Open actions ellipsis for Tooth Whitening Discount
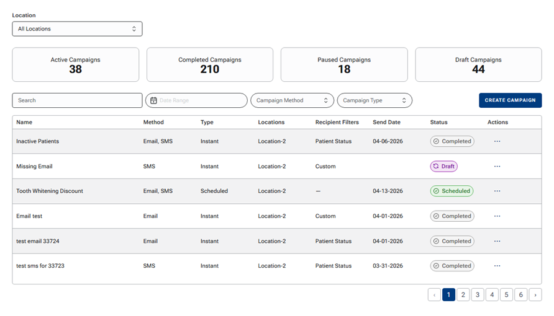Image resolution: width=554 pixels, height=316 pixels. [x=497, y=191]
